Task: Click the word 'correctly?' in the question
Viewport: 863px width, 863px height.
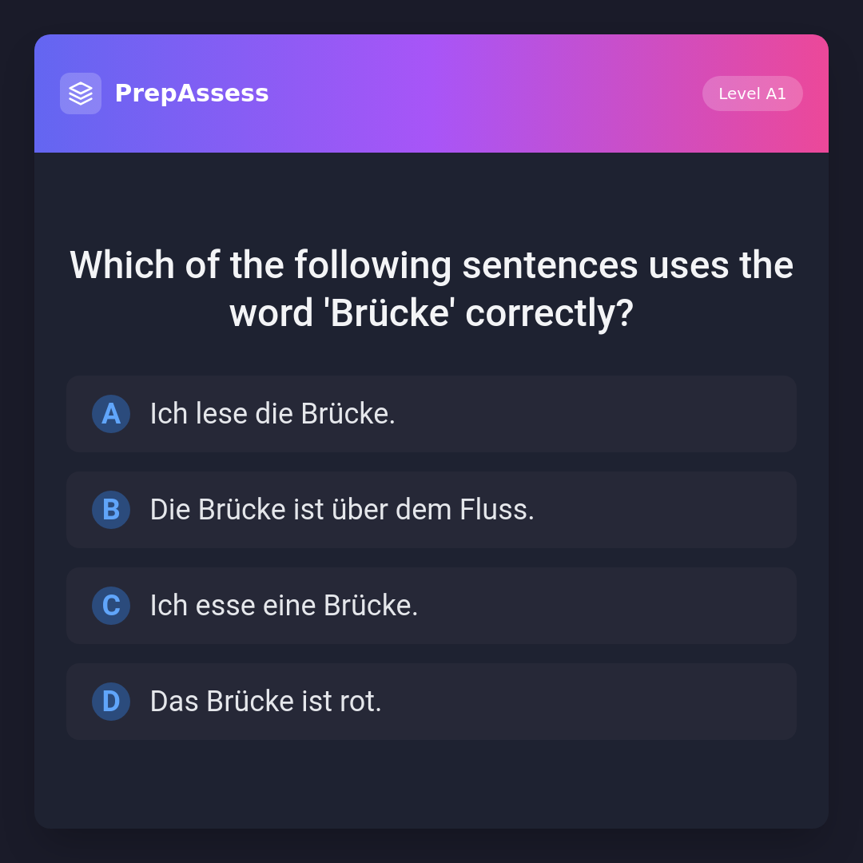Action: 549,313
